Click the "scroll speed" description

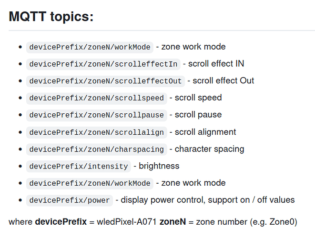[198, 98]
